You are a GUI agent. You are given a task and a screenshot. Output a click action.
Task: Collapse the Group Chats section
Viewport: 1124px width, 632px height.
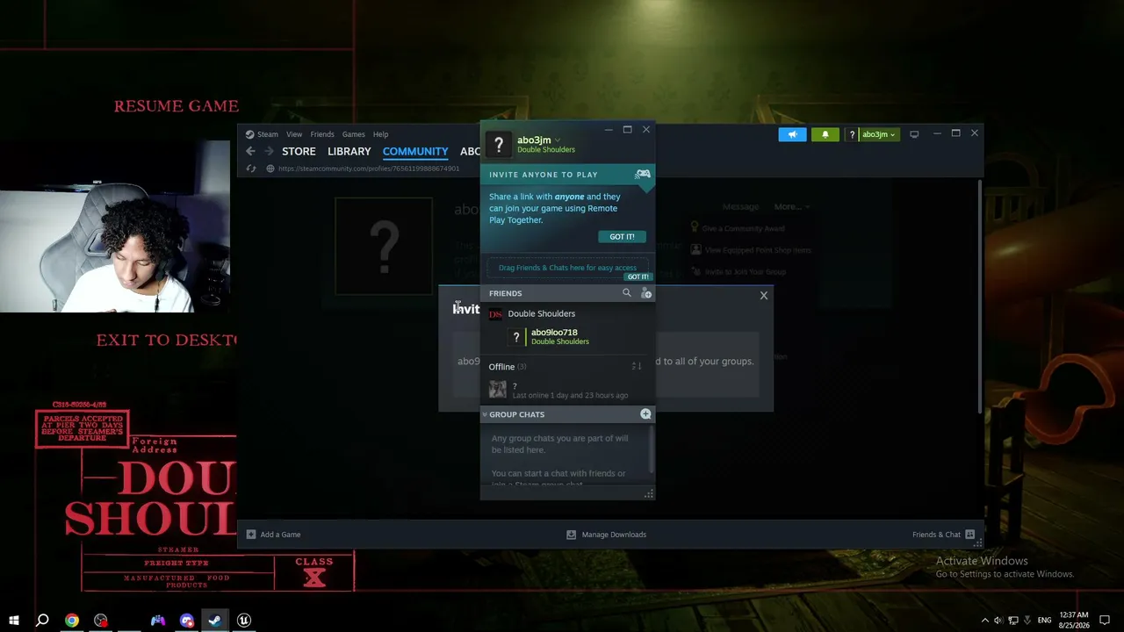tap(485, 414)
